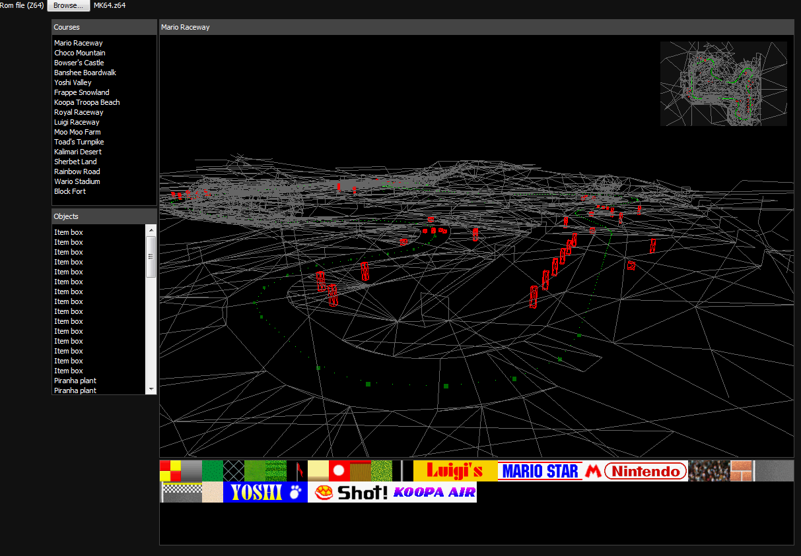Pick the dark green dotted texture

coord(213,471)
